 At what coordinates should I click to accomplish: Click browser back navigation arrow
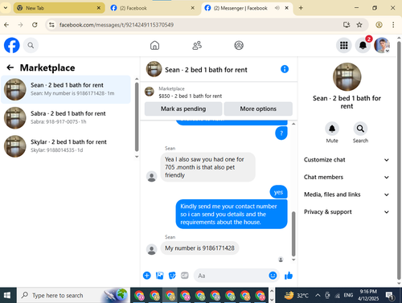[6, 25]
